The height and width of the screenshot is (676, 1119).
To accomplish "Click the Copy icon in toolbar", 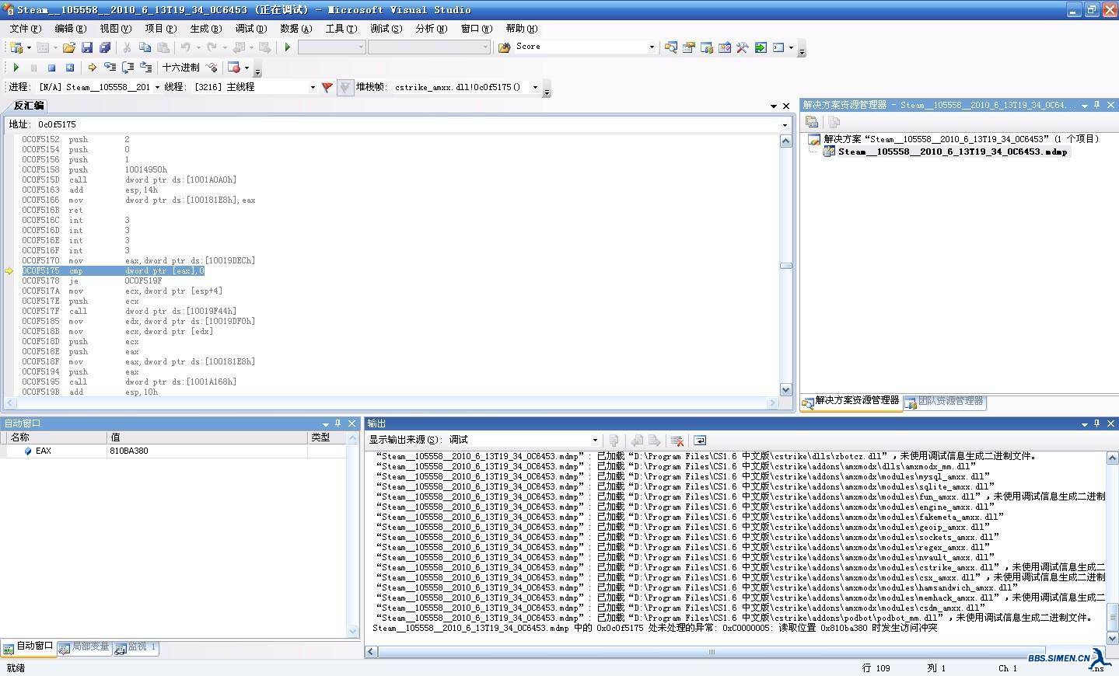I will click(x=145, y=47).
